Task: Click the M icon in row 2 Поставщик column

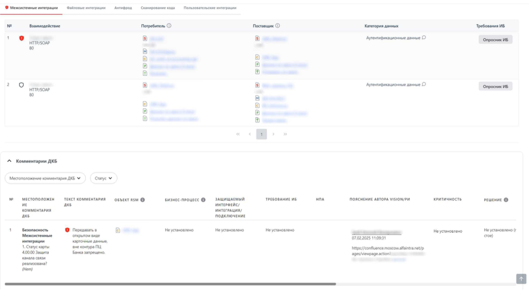Action: pyautogui.click(x=257, y=98)
